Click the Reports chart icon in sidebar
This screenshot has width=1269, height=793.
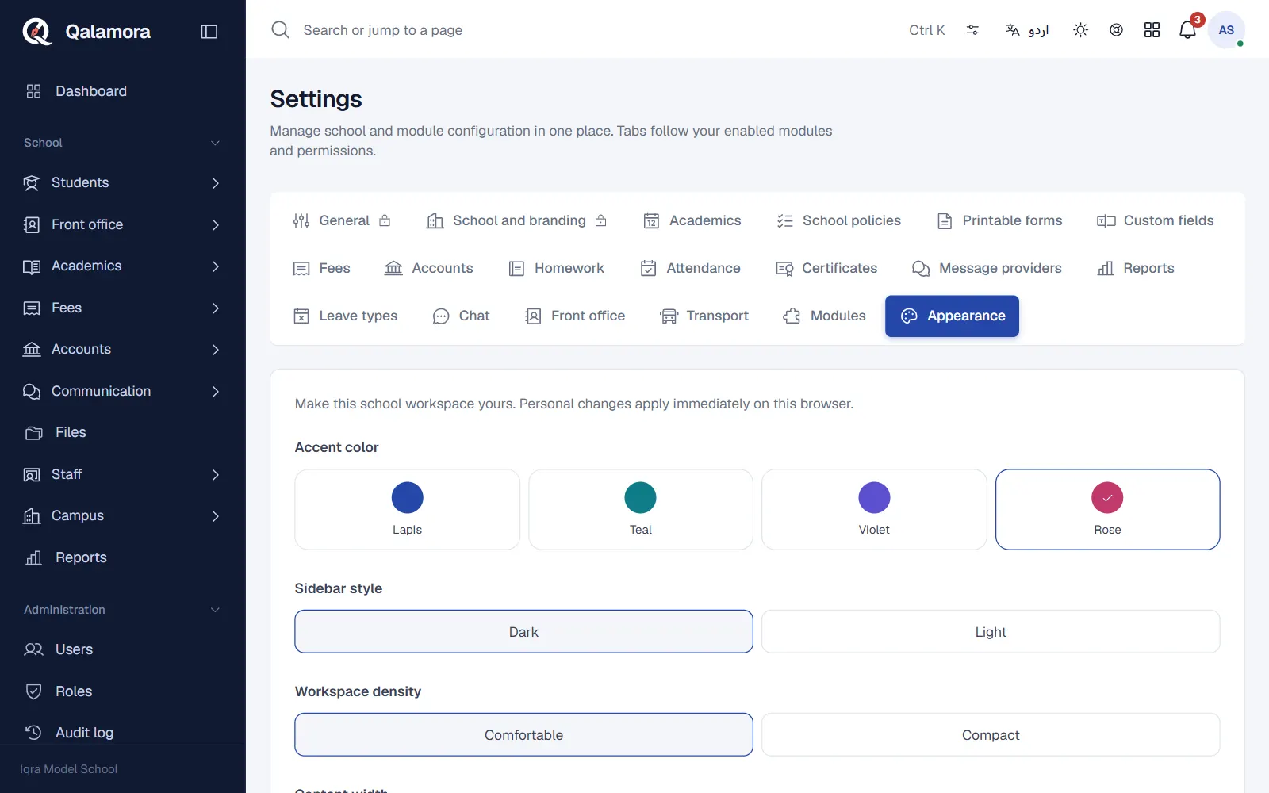tap(33, 558)
